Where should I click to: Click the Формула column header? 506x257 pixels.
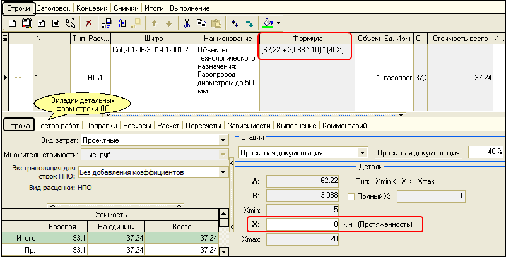[305, 39]
